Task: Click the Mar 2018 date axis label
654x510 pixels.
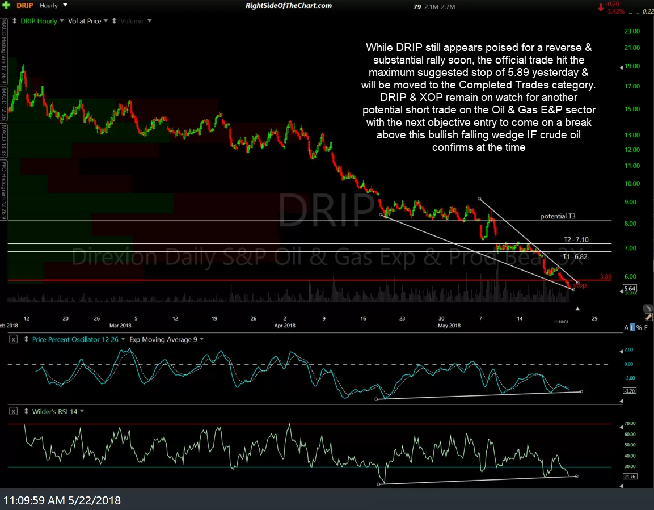Action: tap(120, 325)
